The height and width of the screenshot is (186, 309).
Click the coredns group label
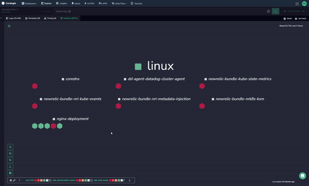[x=73, y=79]
